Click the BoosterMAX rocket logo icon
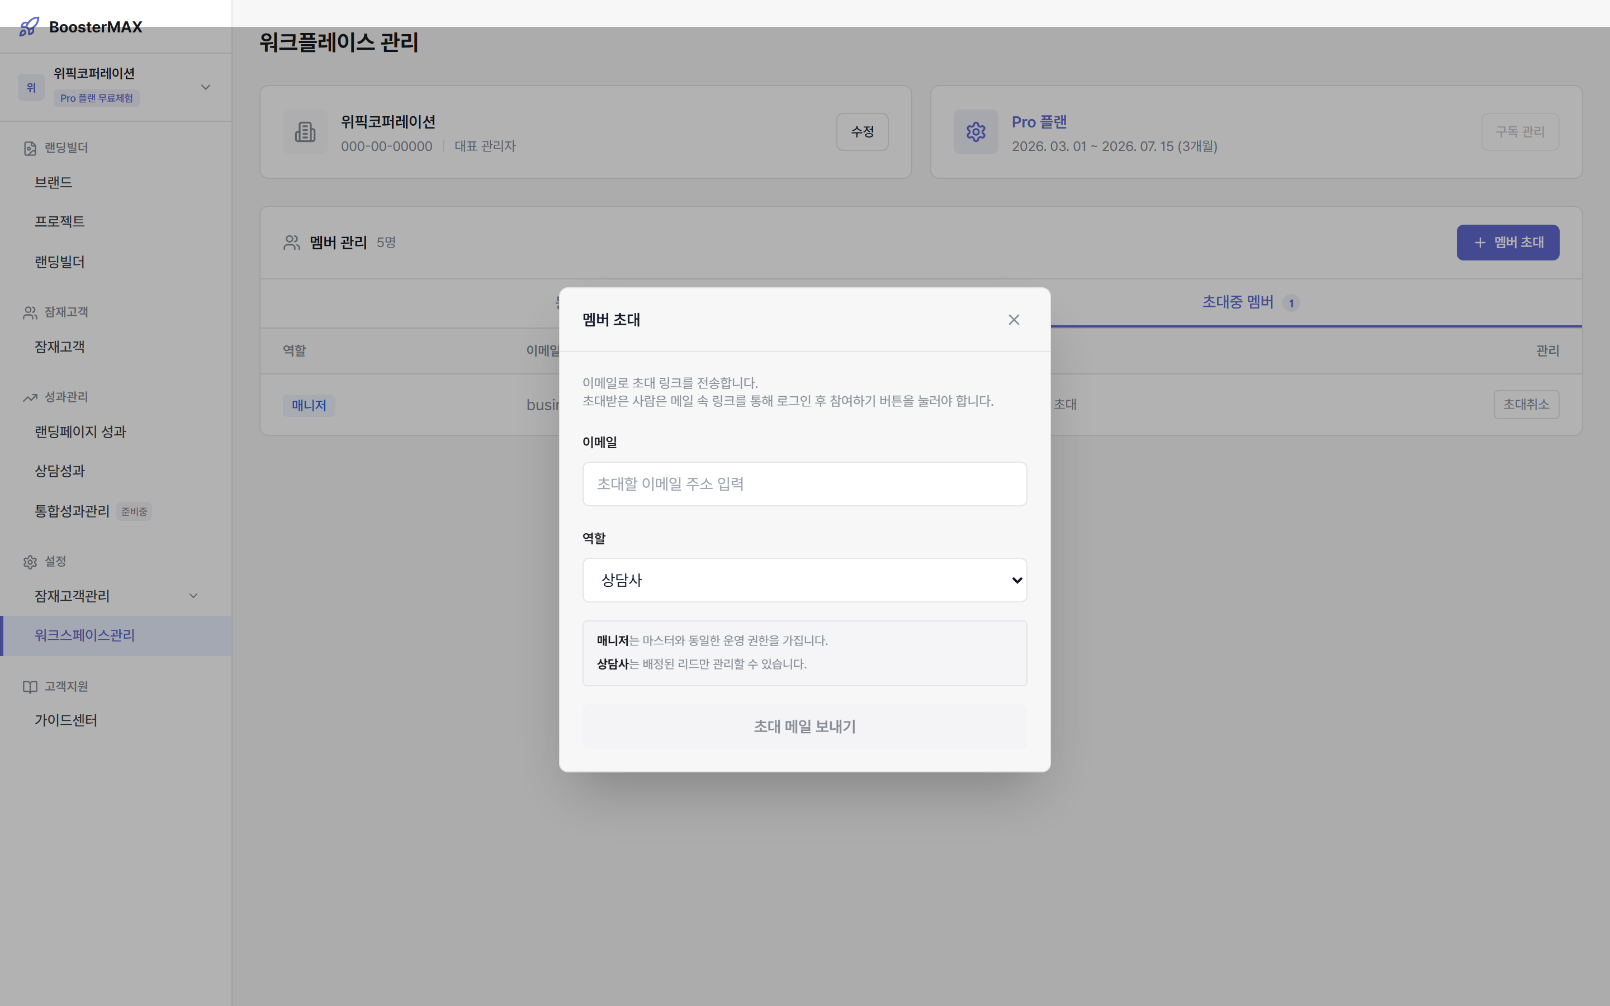This screenshot has width=1610, height=1006. pos(29,27)
